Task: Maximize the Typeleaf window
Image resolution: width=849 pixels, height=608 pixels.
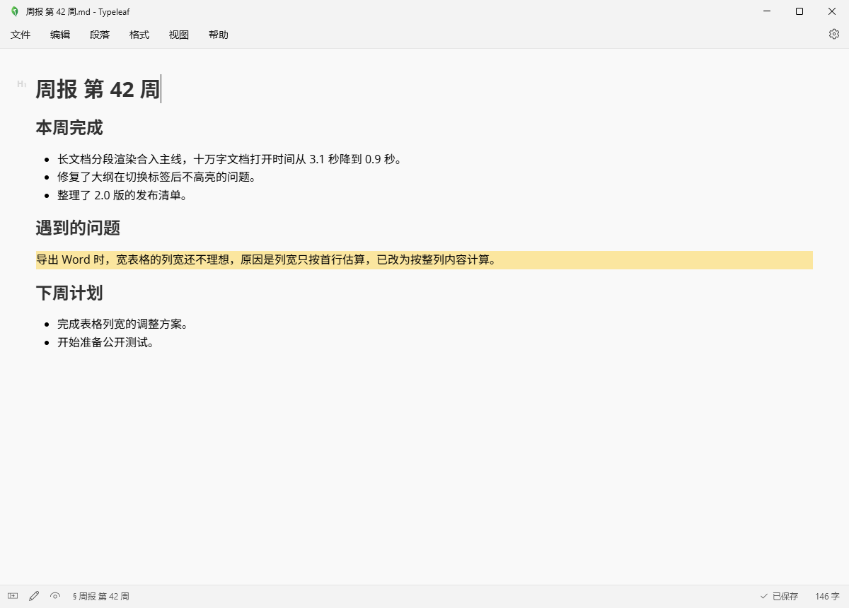Action: point(799,11)
